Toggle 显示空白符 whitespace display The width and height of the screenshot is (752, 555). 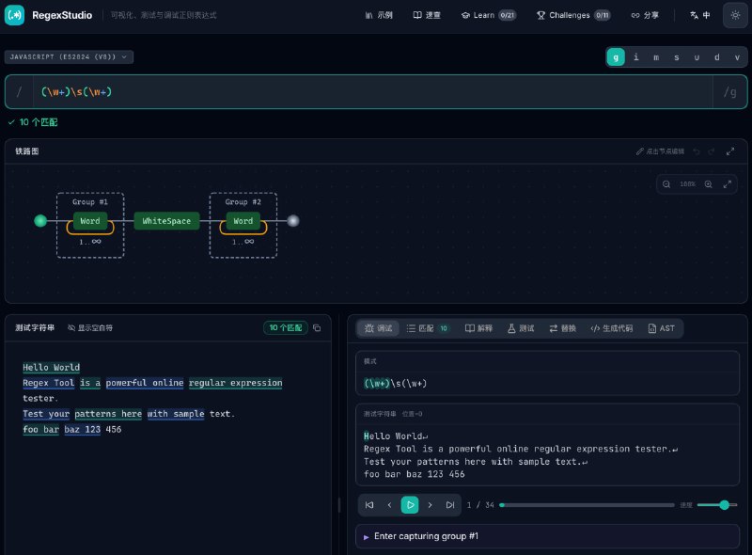(90, 328)
